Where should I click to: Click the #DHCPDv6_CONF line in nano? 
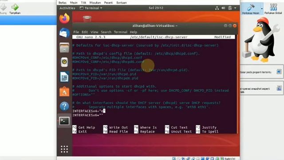(108, 62)
